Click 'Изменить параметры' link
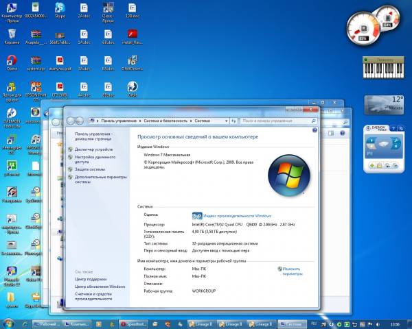This screenshot has height=329, width=412. pos(293,271)
